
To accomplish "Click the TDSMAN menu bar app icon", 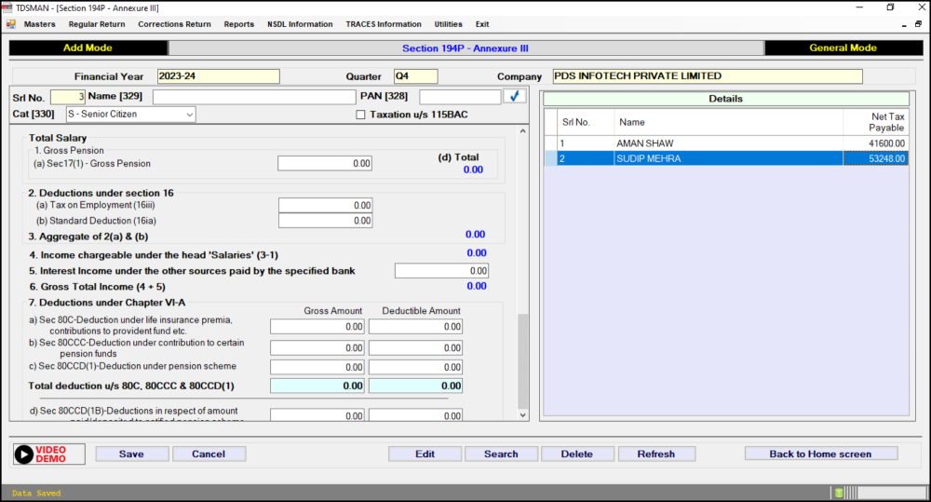I will click(10, 24).
